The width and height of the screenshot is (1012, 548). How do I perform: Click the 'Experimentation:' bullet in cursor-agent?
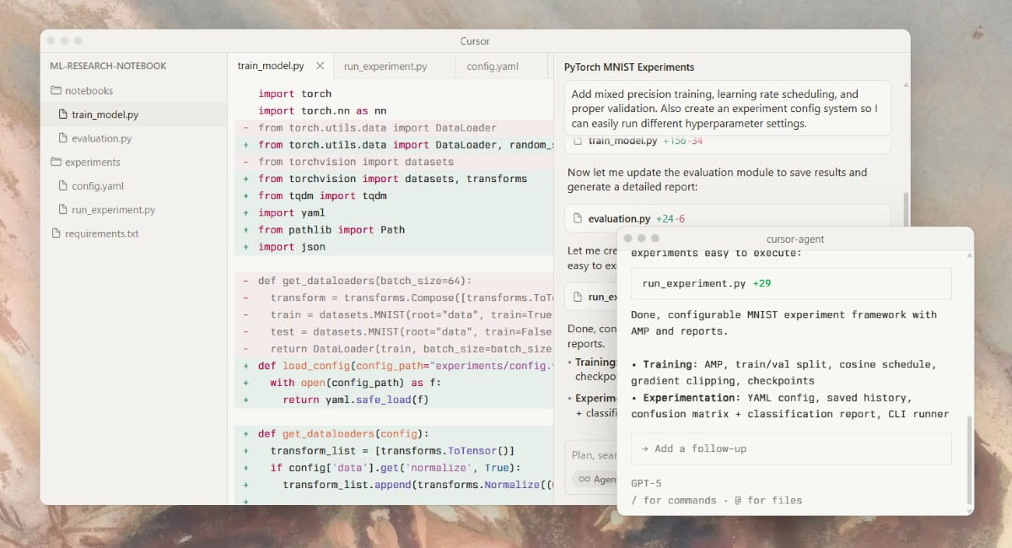click(790, 406)
